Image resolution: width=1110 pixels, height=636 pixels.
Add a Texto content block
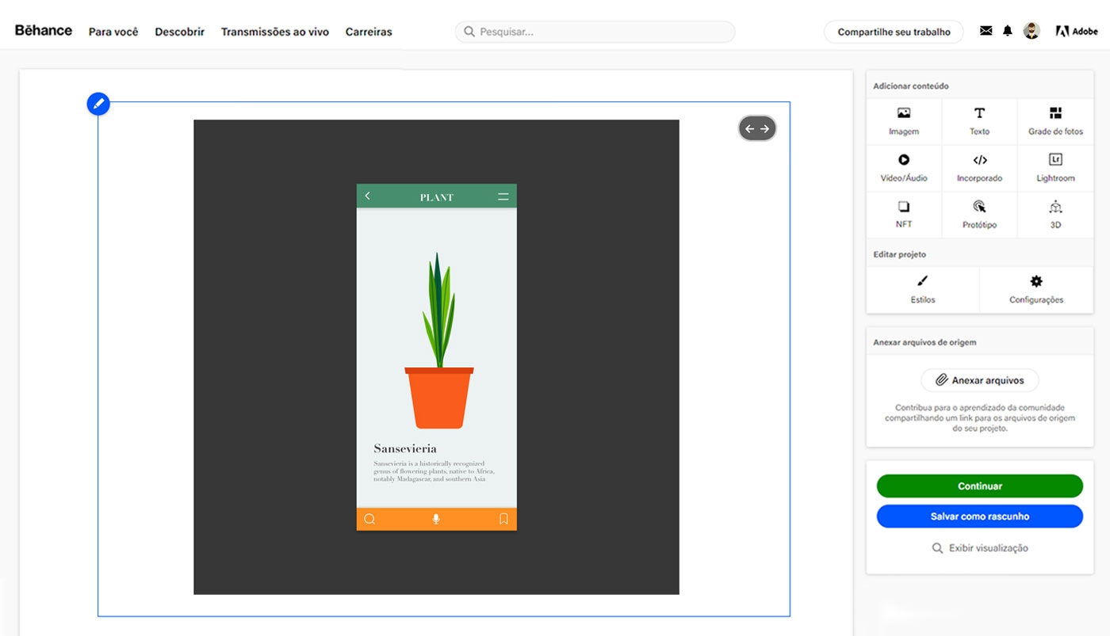click(979, 121)
